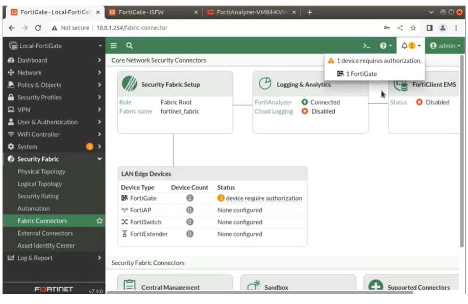Click the browser reload button

tap(38, 28)
